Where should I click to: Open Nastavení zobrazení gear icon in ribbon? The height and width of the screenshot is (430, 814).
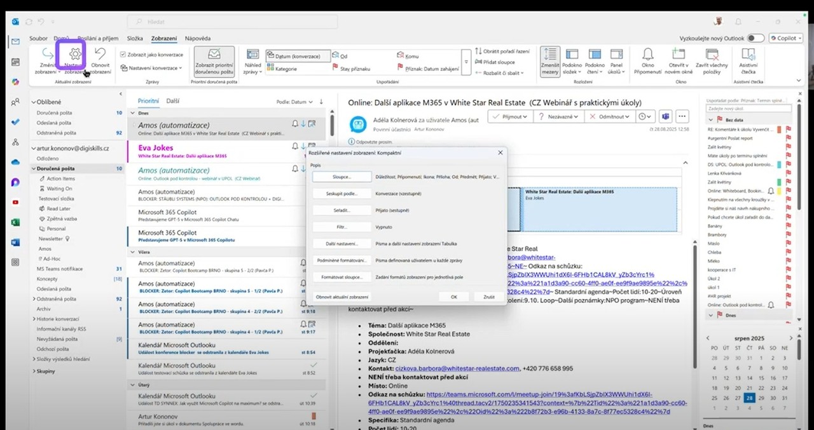[74, 55]
